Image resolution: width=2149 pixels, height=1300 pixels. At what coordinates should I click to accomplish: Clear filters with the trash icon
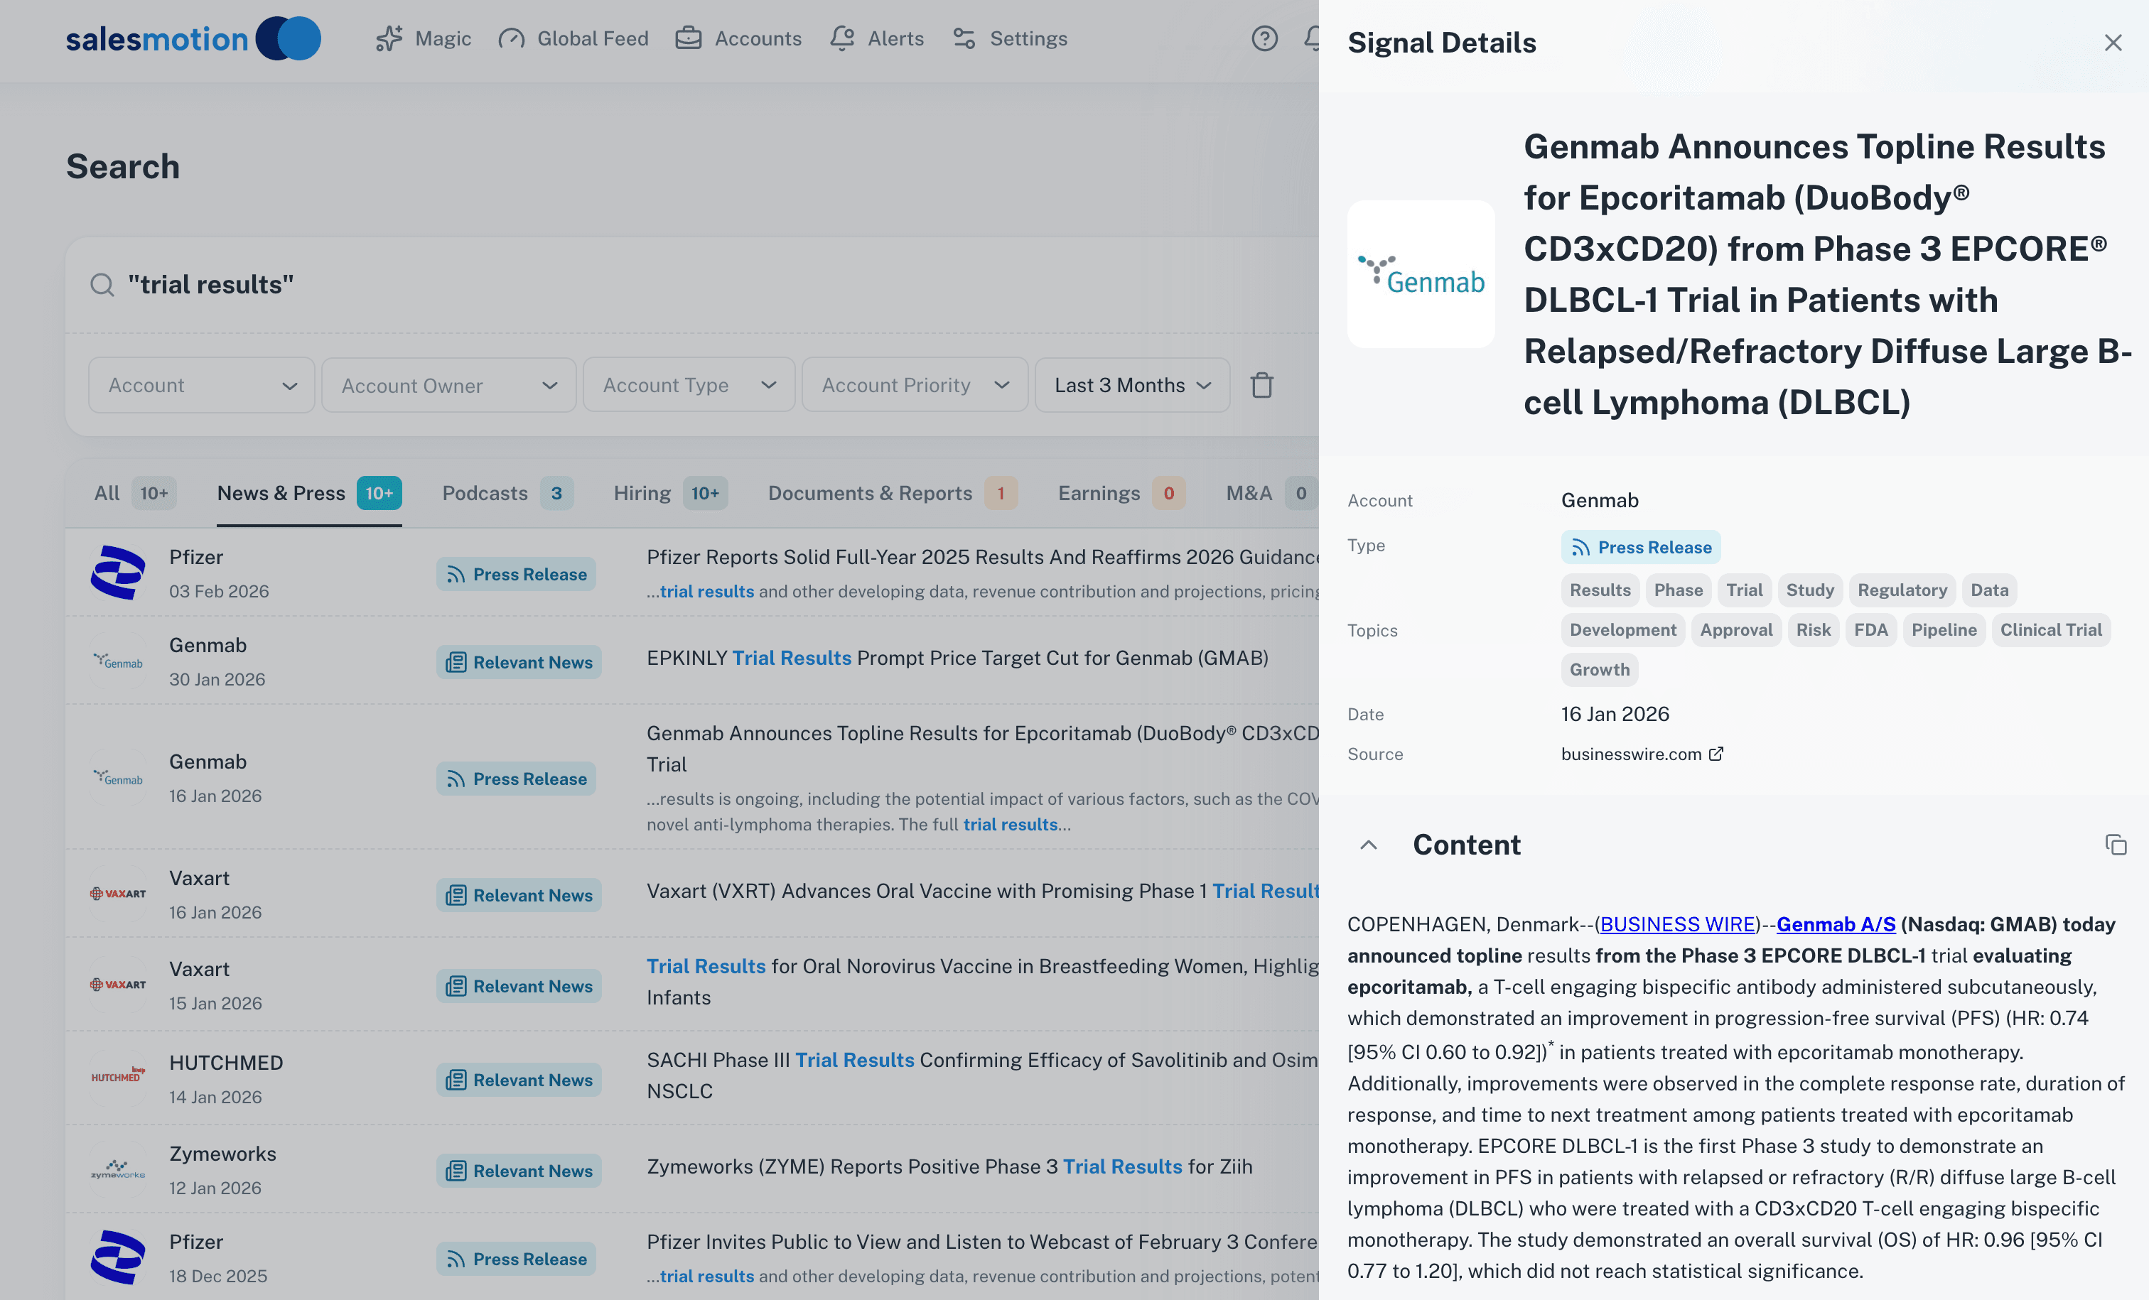click(x=1261, y=384)
